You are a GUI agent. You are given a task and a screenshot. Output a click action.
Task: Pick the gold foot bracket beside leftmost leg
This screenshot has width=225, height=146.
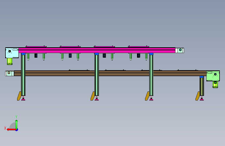pos(19,96)
